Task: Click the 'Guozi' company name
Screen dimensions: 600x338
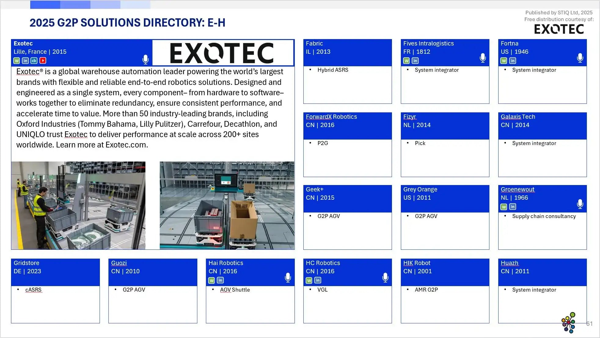Action: pyautogui.click(x=119, y=263)
